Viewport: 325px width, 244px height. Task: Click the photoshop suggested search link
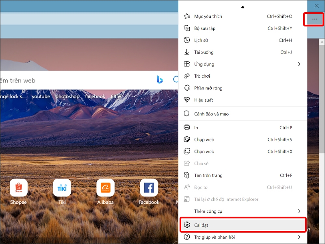67,96
